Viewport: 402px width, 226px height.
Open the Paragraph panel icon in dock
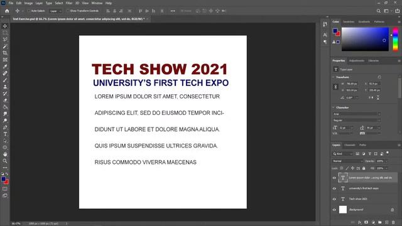pos(325,42)
